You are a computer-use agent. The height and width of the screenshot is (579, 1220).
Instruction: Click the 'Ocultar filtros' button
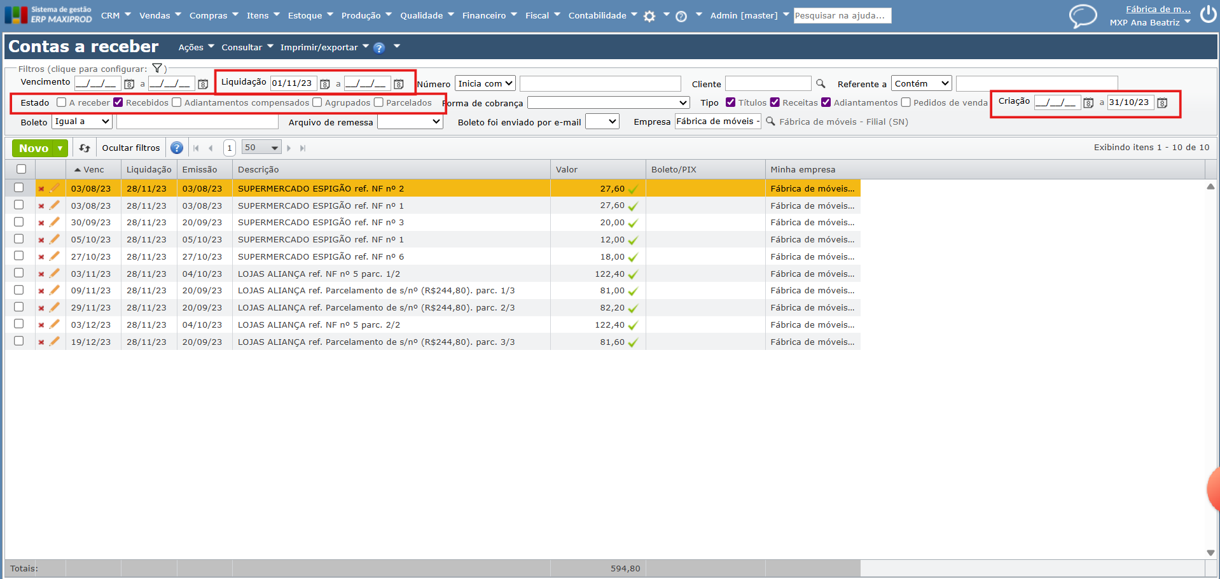tap(131, 148)
